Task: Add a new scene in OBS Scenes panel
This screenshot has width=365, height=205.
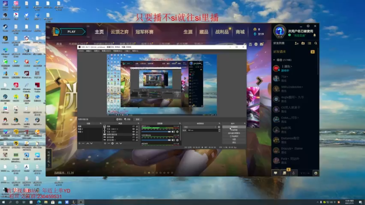Action: click(x=79, y=143)
